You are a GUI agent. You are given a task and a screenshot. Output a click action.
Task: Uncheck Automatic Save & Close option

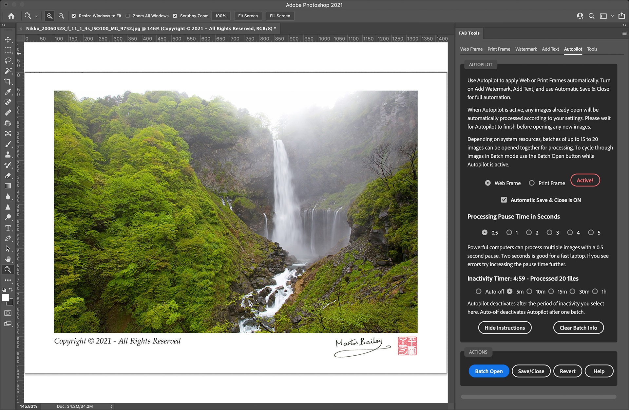[504, 200]
